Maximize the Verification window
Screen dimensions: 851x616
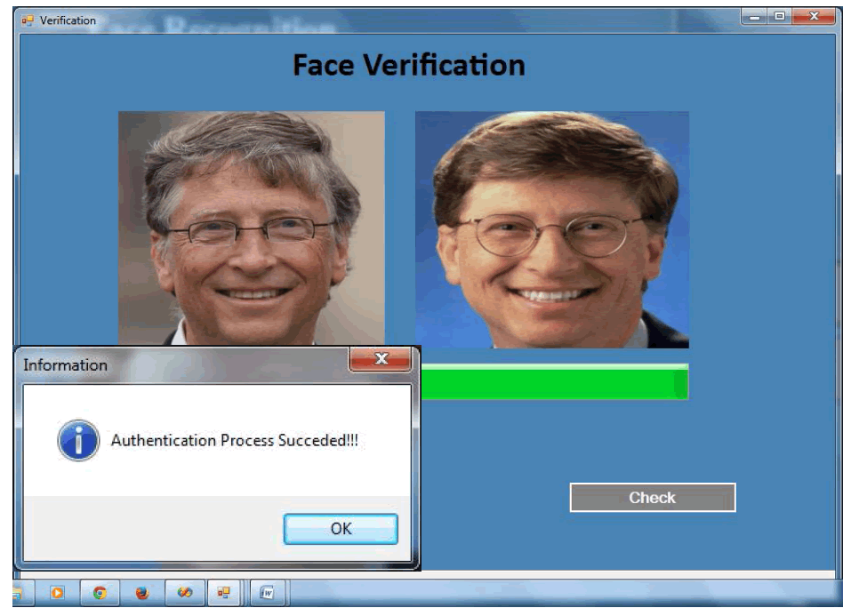[x=779, y=17]
